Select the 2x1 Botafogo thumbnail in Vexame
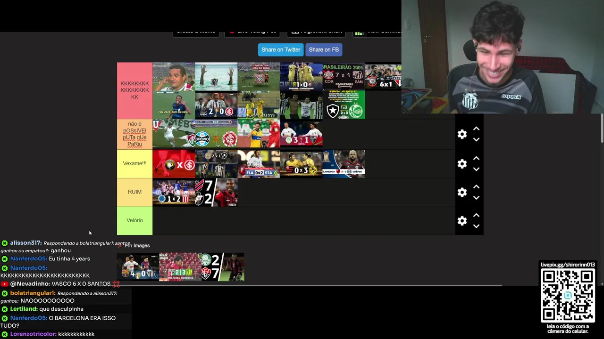The width and height of the screenshot is (604, 339). pos(216,164)
